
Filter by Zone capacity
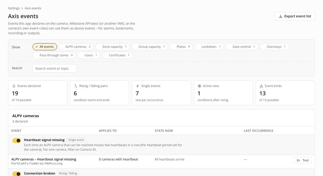[113, 47]
